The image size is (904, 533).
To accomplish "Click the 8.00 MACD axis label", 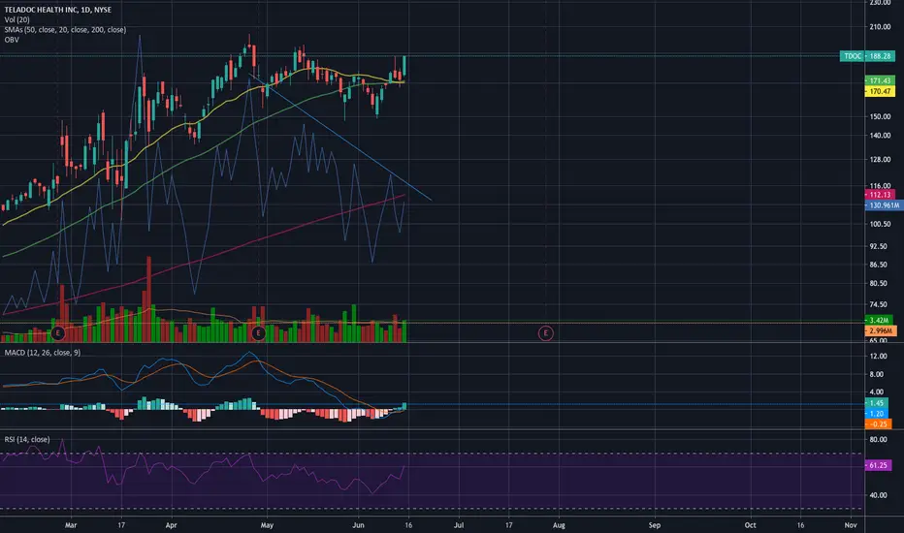I will tap(876, 374).
